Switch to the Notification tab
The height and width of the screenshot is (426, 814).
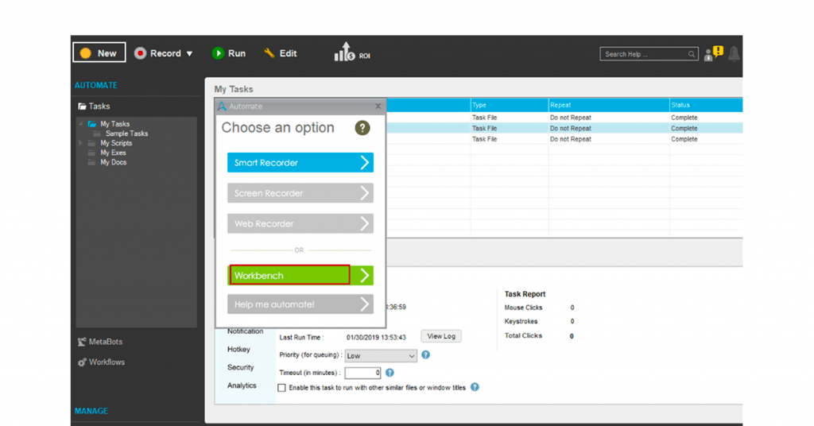pyautogui.click(x=245, y=331)
